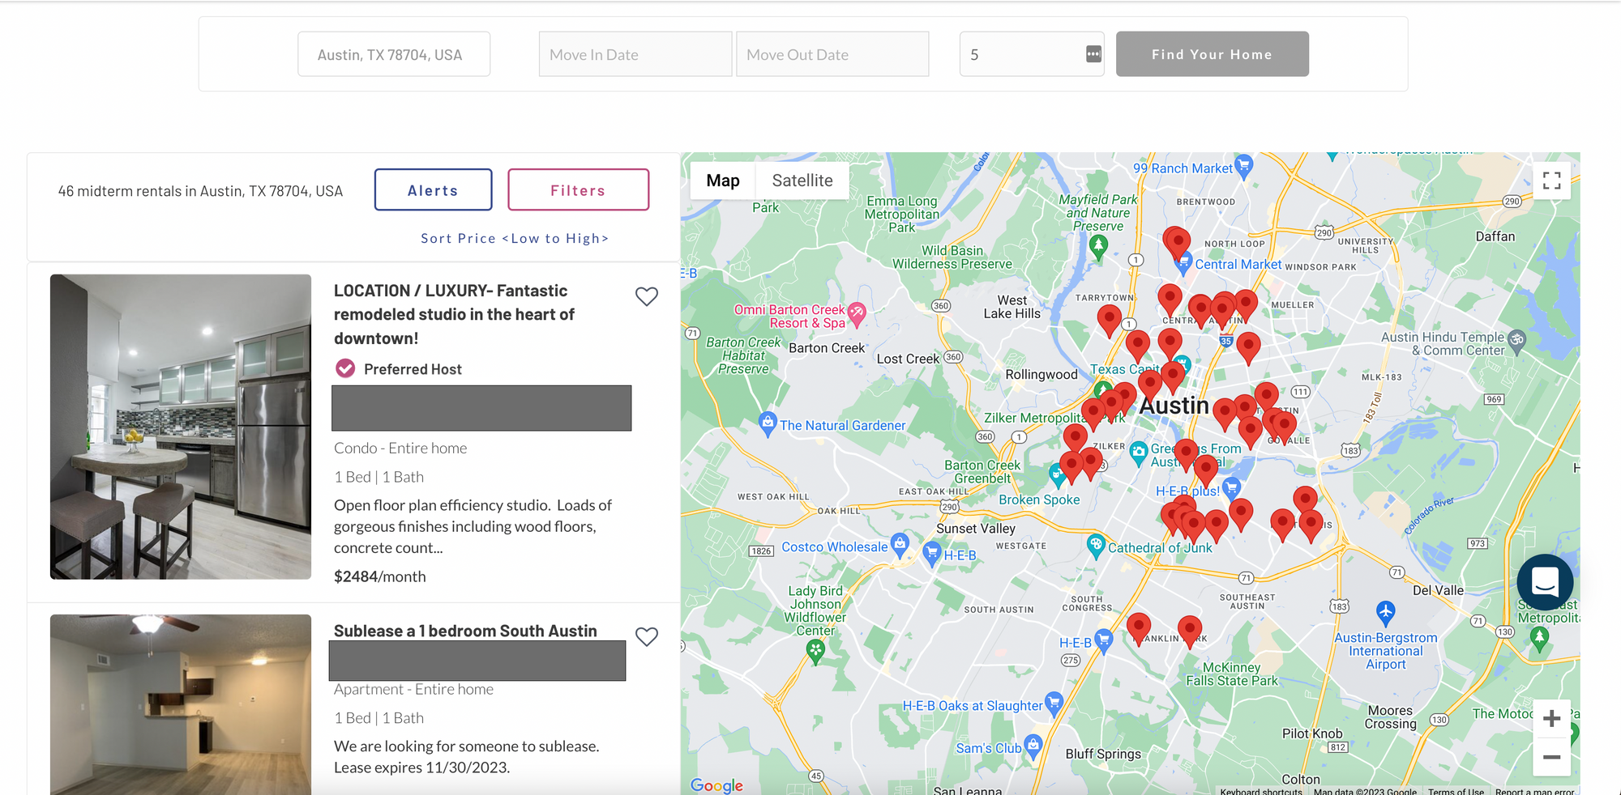Viewport: 1621px width, 795px height.
Task: Select the Move Out Date field
Action: (832, 54)
